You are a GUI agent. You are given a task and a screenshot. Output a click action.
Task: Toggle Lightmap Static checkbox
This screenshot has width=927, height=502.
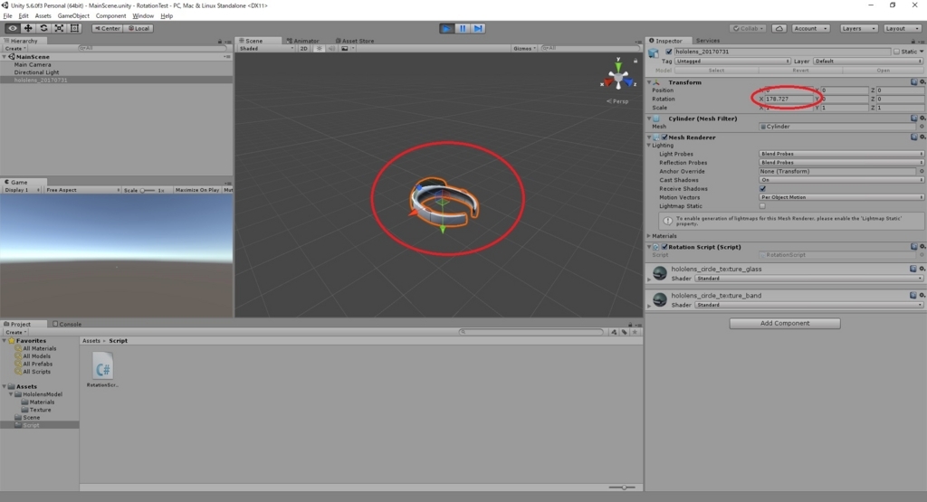click(x=762, y=206)
